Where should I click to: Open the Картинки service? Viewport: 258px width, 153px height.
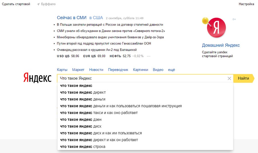[x=140, y=70]
